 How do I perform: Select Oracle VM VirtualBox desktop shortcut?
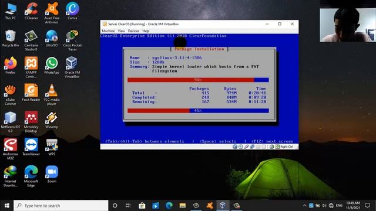[72, 67]
